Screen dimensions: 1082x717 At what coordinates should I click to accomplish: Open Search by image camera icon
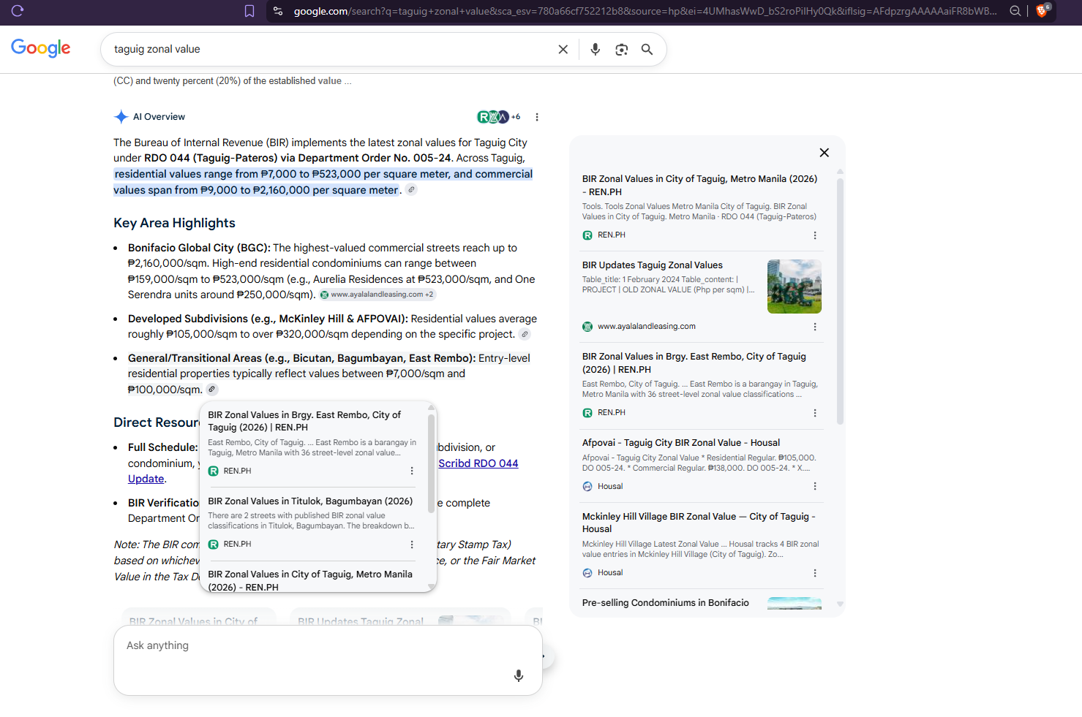click(622, 49)
